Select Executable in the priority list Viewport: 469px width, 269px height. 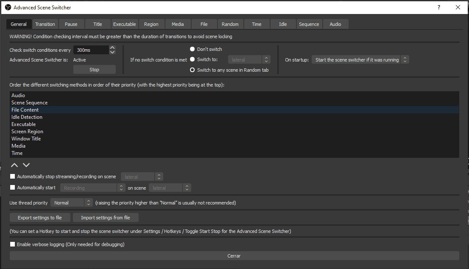tap(234, 124)
